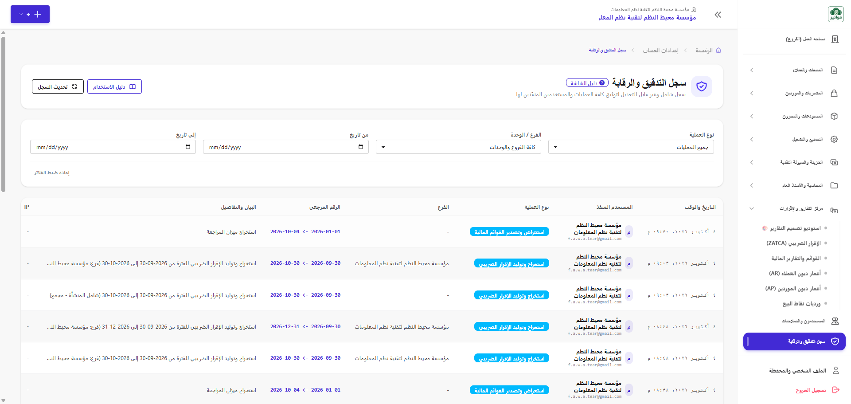Open 'كافة الفروع والوحدات' branch dropdown

[x=458, y=147]
